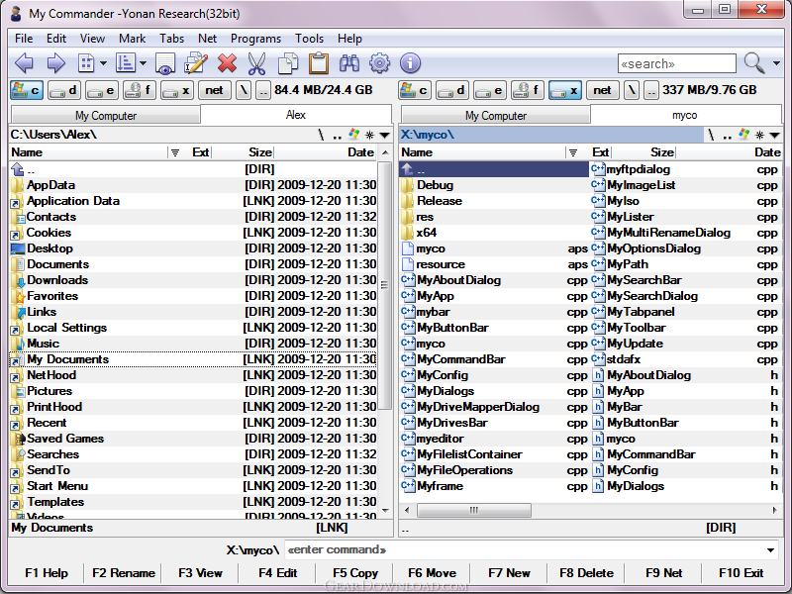Select the Debug folder
This screenshot has height=594, width=792.
(494, 185)
